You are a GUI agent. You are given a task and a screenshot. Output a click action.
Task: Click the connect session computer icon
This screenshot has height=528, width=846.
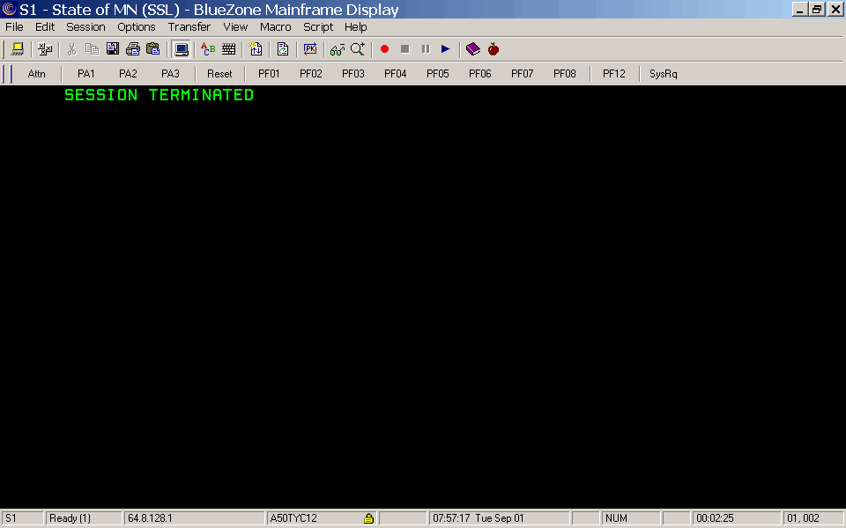(17, 49)
